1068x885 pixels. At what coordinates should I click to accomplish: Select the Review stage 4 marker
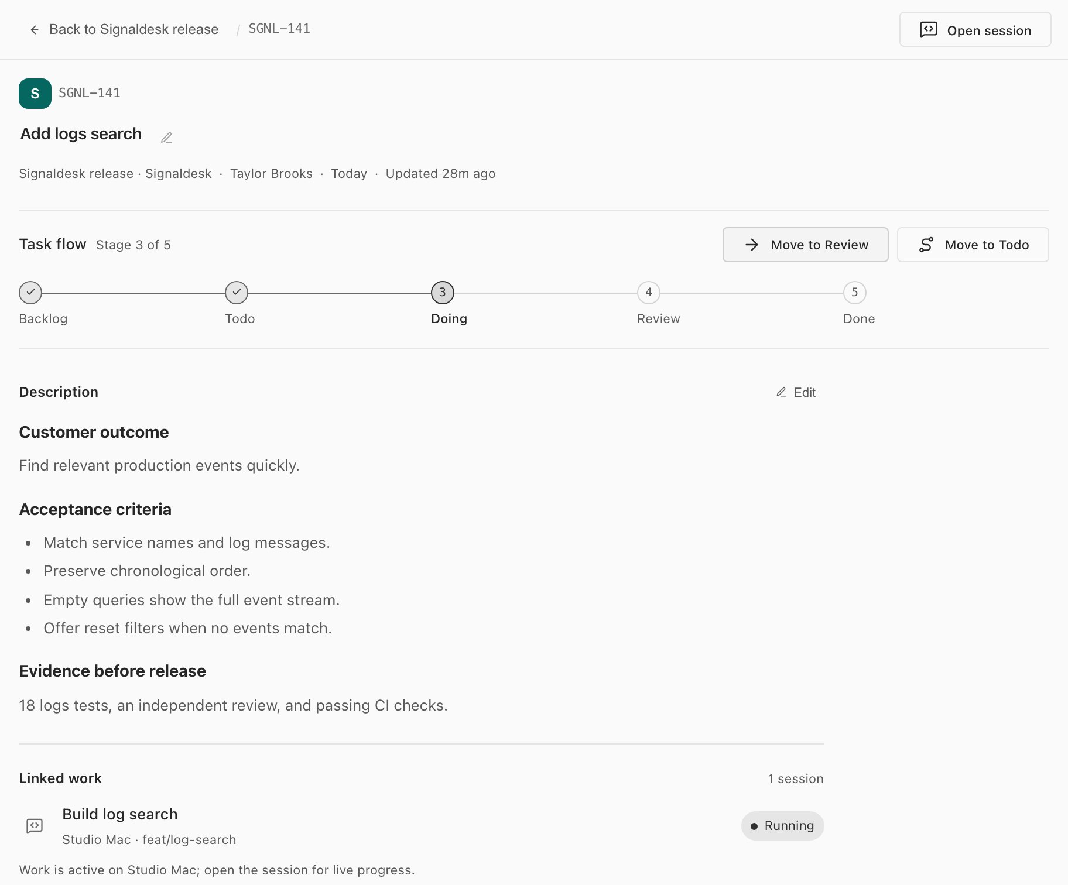pyautogui.click(x=649, y=293)
